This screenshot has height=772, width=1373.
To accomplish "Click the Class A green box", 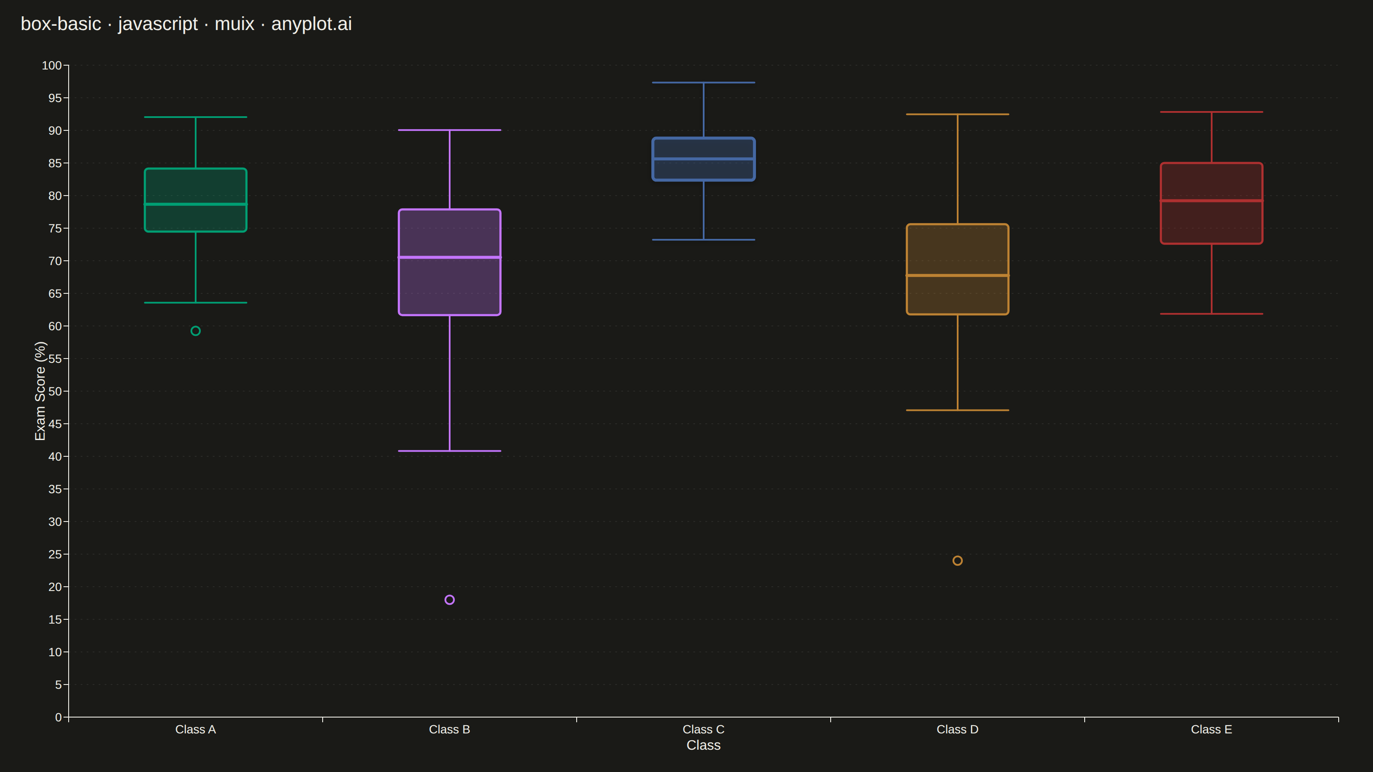I will (196, 200).
